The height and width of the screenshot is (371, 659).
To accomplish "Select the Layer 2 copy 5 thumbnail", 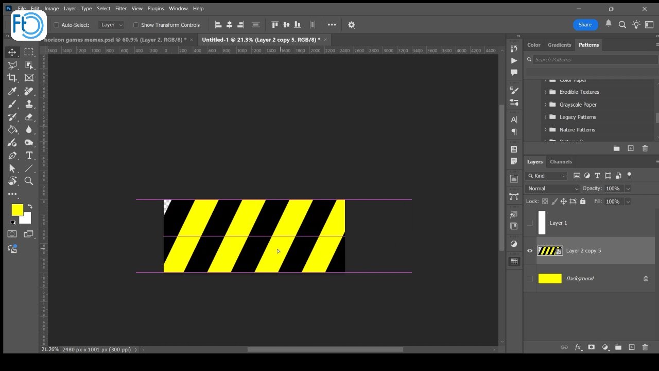I will [x=550, y=250].
